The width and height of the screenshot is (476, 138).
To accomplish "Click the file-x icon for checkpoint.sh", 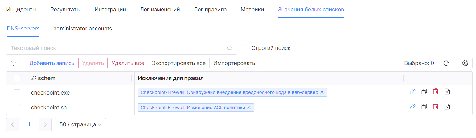I will (x=447, y=107).
